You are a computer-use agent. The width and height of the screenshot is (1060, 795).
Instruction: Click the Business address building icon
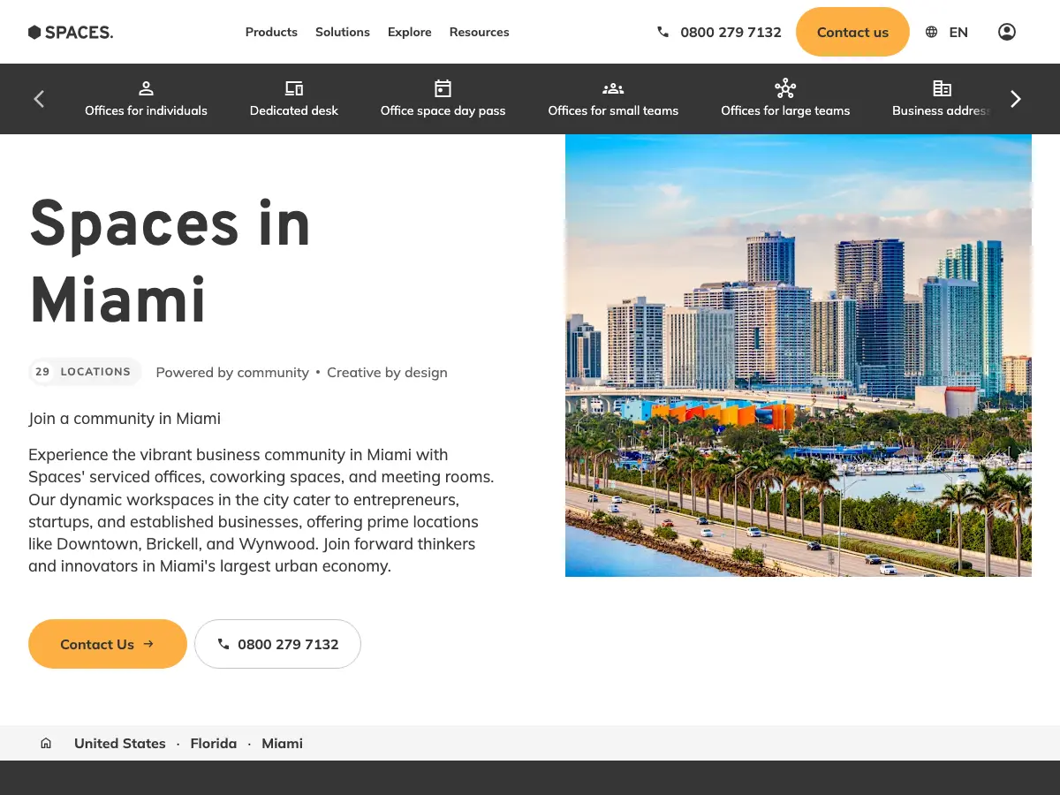pos(943,88)
